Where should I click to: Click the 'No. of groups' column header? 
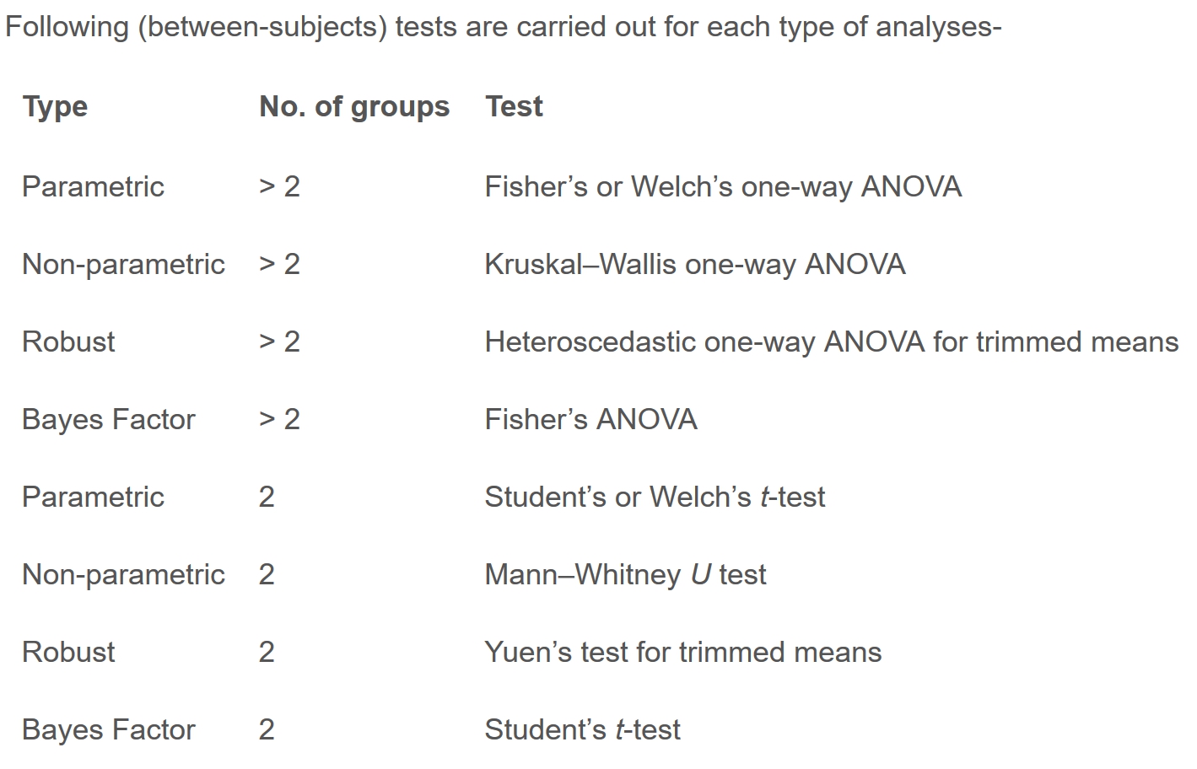click(x=354, y=107)
